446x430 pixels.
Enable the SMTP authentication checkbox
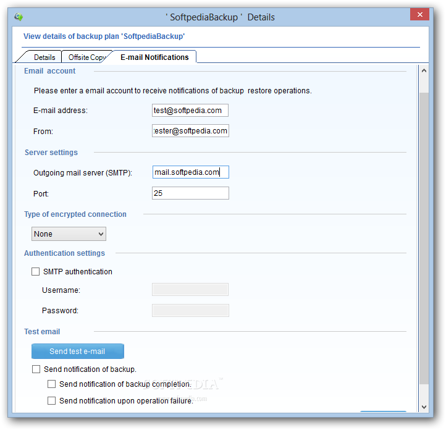pyautogui.click(x=36, y=272)
